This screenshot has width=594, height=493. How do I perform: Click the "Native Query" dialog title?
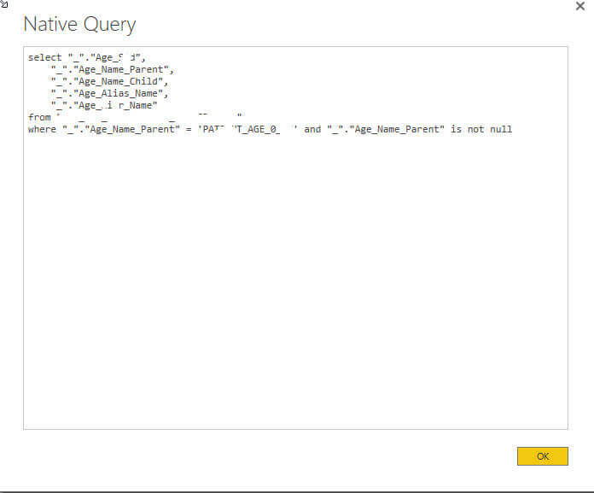click(x=79, y=24)
